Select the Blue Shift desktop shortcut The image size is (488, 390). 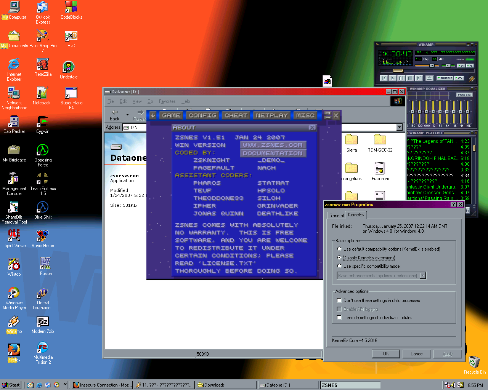(43, 211)
